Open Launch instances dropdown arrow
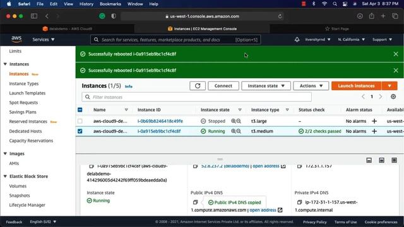Viewport: 404px width, 227px height. 389,86
